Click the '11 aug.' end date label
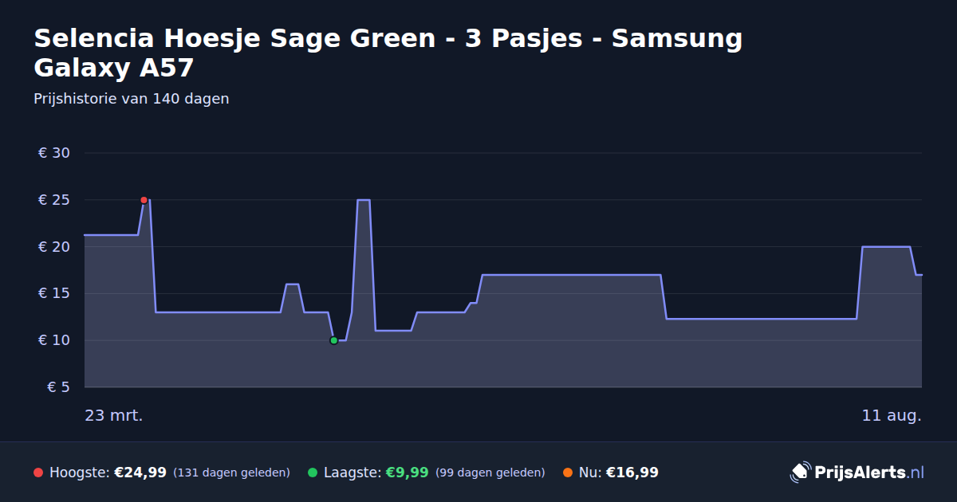This screenshot has height=502, width=957. 892,415
